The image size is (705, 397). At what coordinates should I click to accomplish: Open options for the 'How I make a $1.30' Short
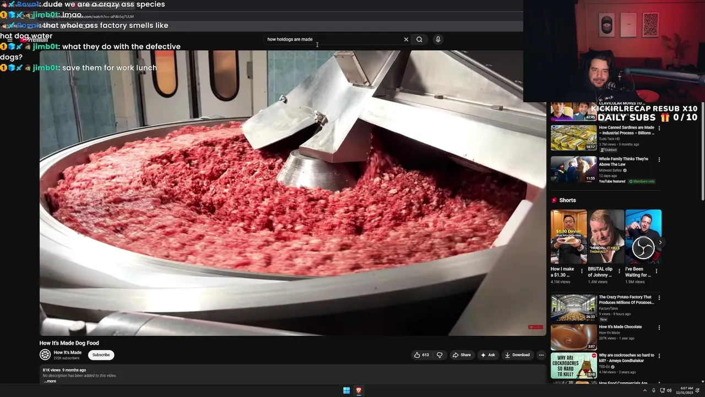click(x=582, y=271)
